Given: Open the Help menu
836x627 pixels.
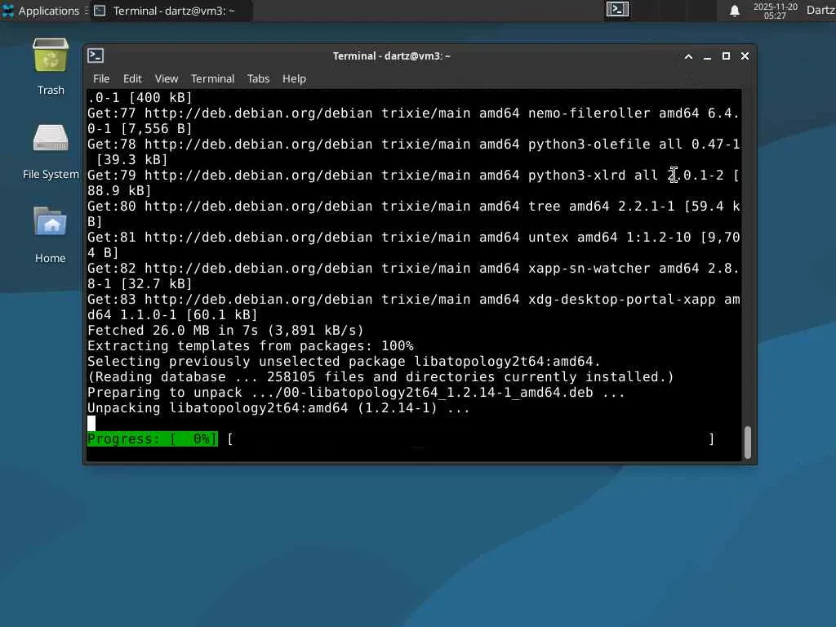Looking at the screenshot, I should click(x=294, y=78).
